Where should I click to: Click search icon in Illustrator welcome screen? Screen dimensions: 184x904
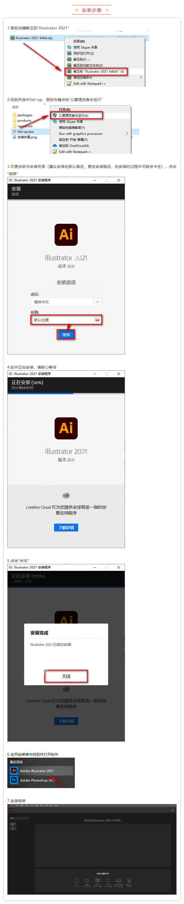click(x=173, y=810)
